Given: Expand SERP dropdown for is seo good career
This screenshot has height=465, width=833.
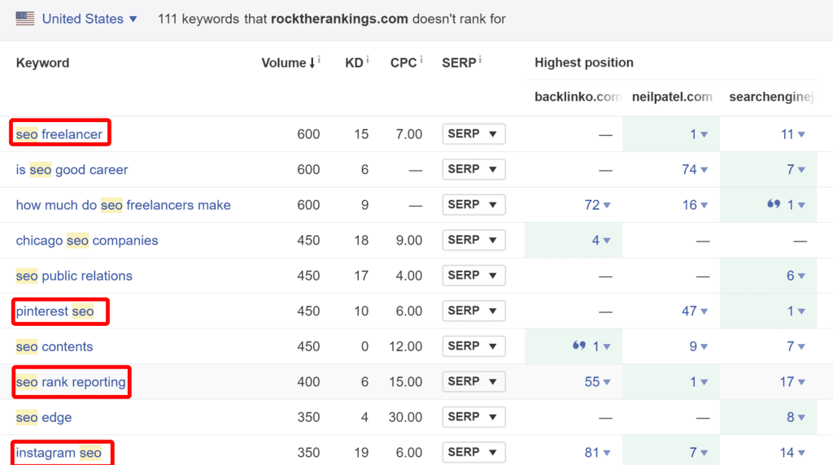Looking at the screenshot, I should [473, 169].
